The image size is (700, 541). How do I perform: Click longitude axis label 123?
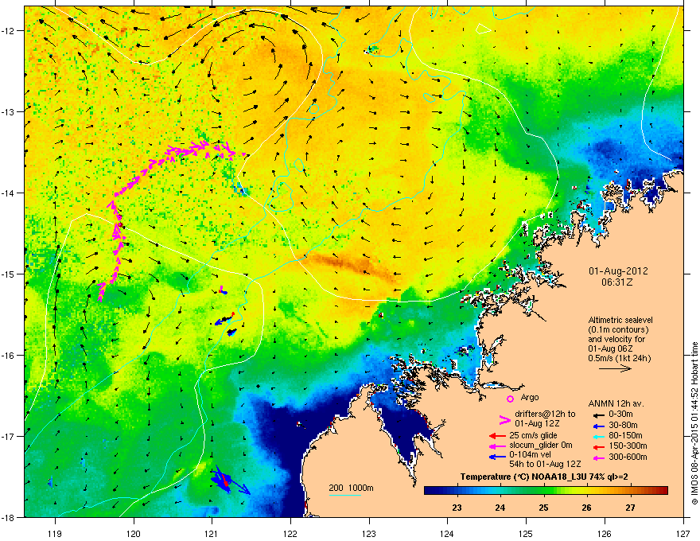coord(369,533)
